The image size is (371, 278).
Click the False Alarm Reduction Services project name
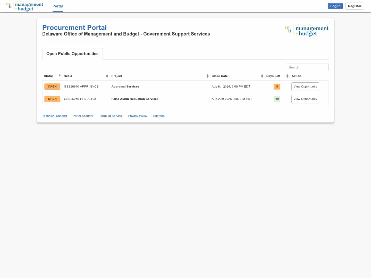[x=135, y=99]
